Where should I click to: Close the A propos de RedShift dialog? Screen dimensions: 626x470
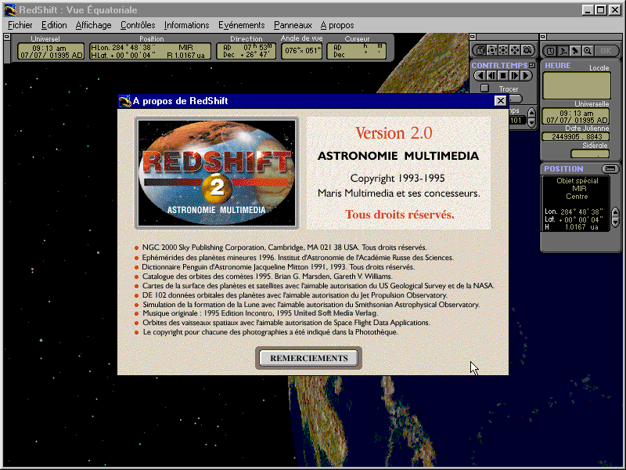pyautogui.click(x=500, y=101)
